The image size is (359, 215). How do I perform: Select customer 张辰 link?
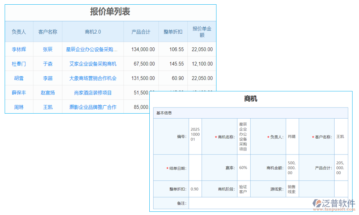[48, 49]
